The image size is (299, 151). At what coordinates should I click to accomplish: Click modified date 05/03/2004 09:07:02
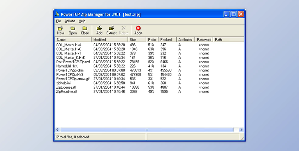109,75
